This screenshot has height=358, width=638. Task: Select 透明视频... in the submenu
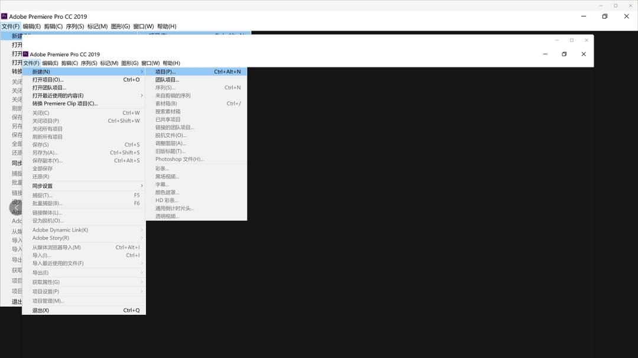pos(196,216)
